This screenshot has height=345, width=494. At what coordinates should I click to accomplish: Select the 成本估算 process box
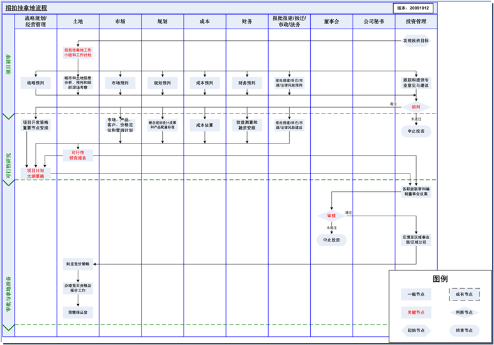click(x=204, y=125)
